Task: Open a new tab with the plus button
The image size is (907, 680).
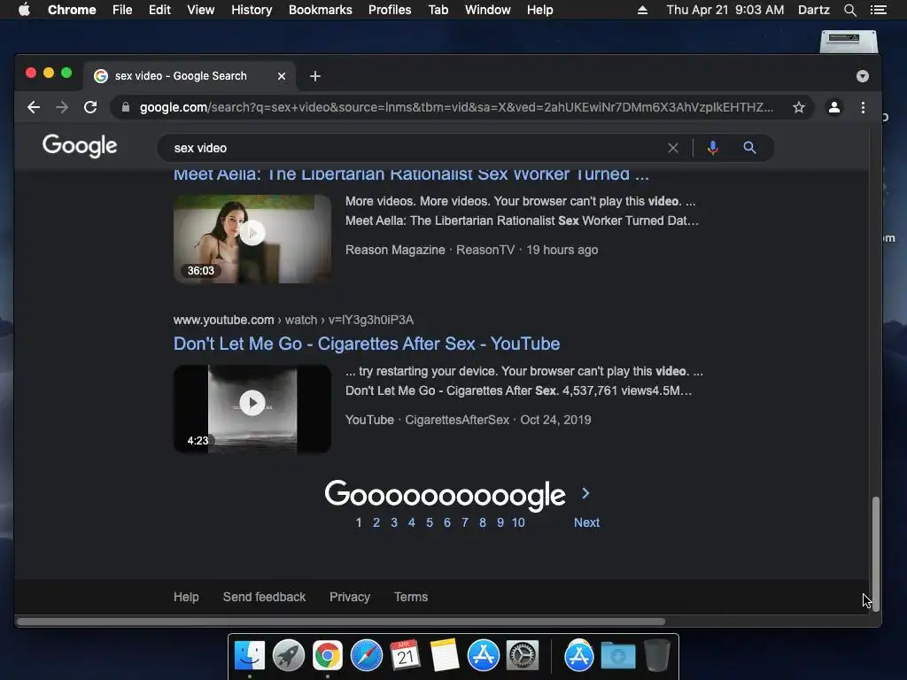Action: (x=315, y=76)
